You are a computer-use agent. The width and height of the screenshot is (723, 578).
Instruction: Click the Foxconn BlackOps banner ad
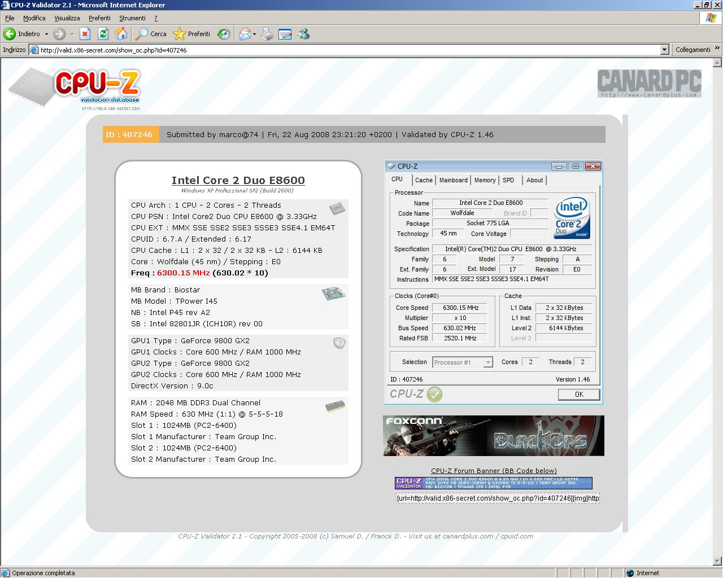tap(494, 436)
